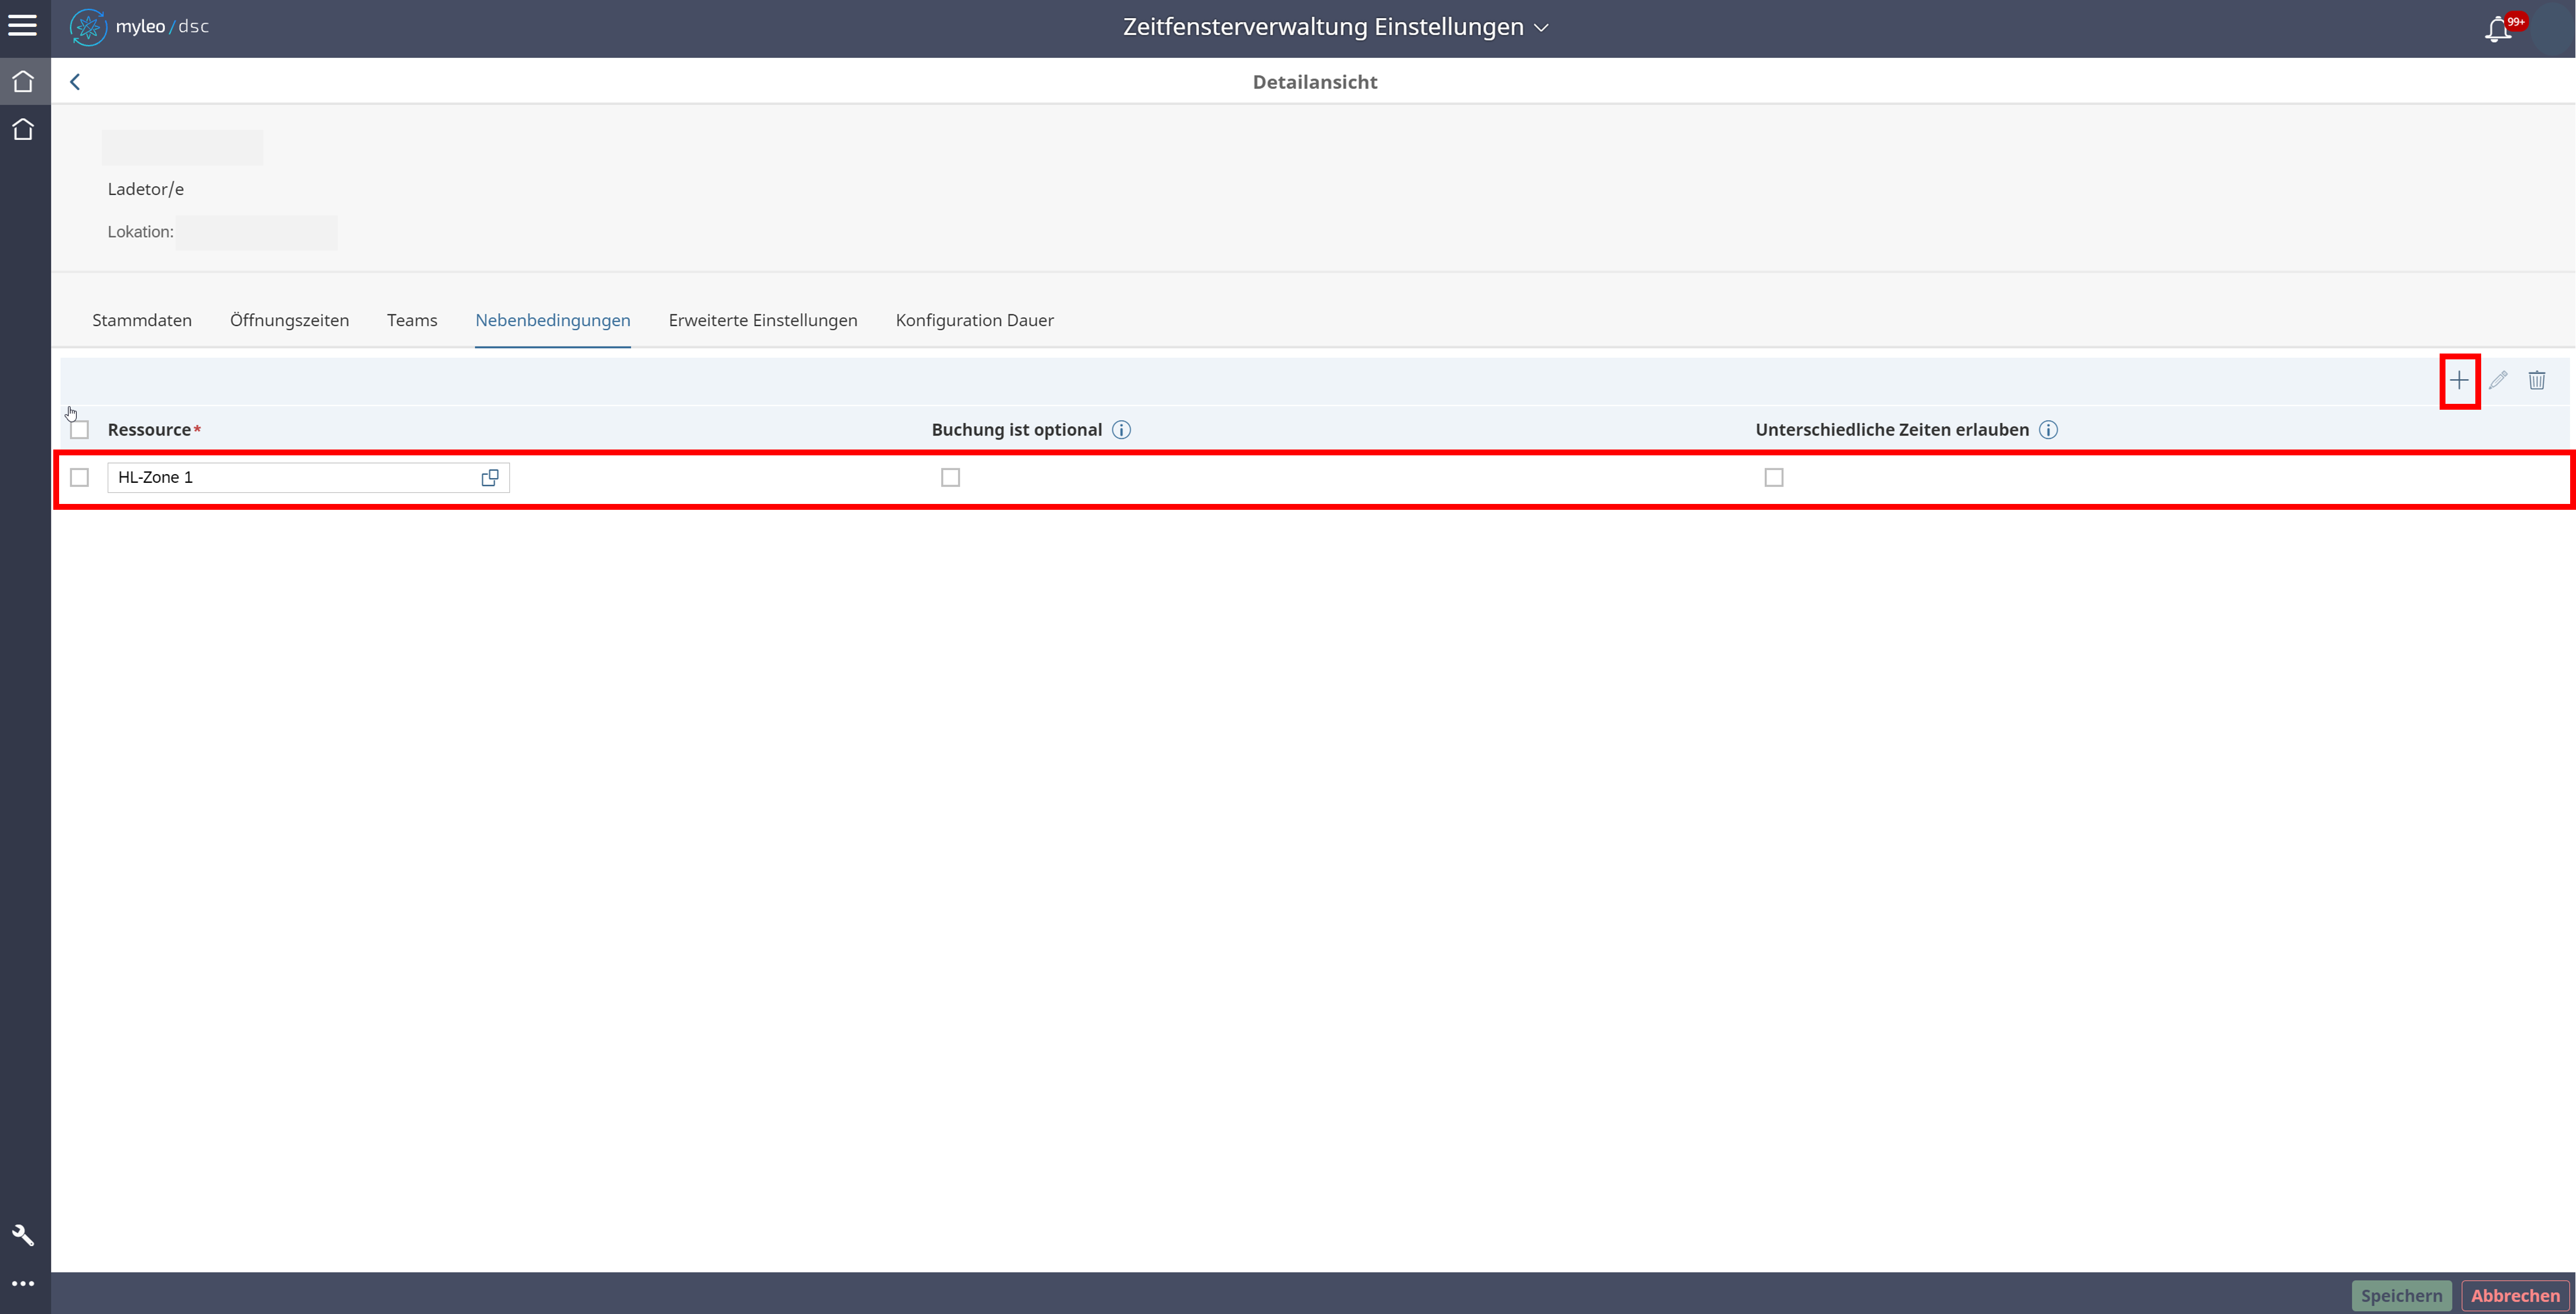Click the pencil edit icon
The width and height of the screenshot is (2576, 1314).
[2498, 380]
